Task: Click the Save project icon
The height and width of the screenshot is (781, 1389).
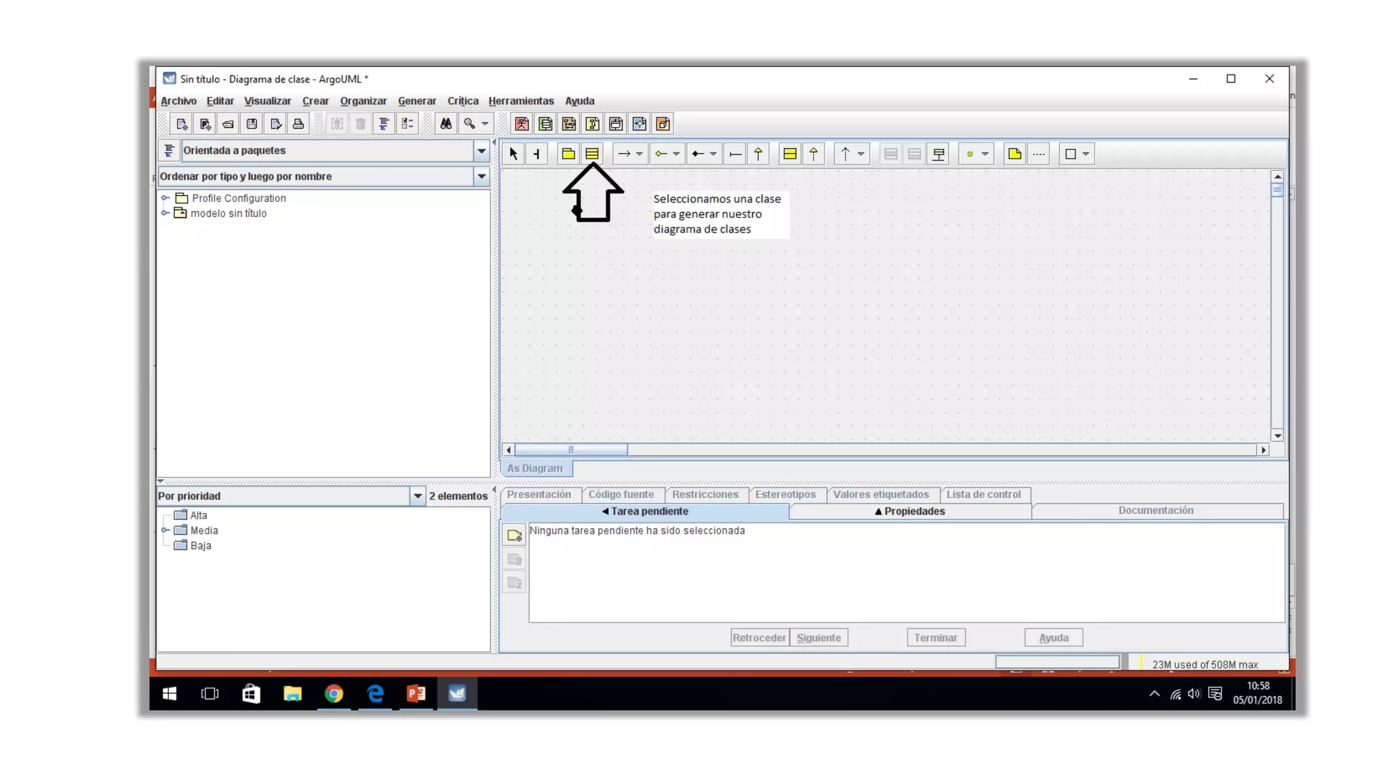Action: [x=252, y=124]
